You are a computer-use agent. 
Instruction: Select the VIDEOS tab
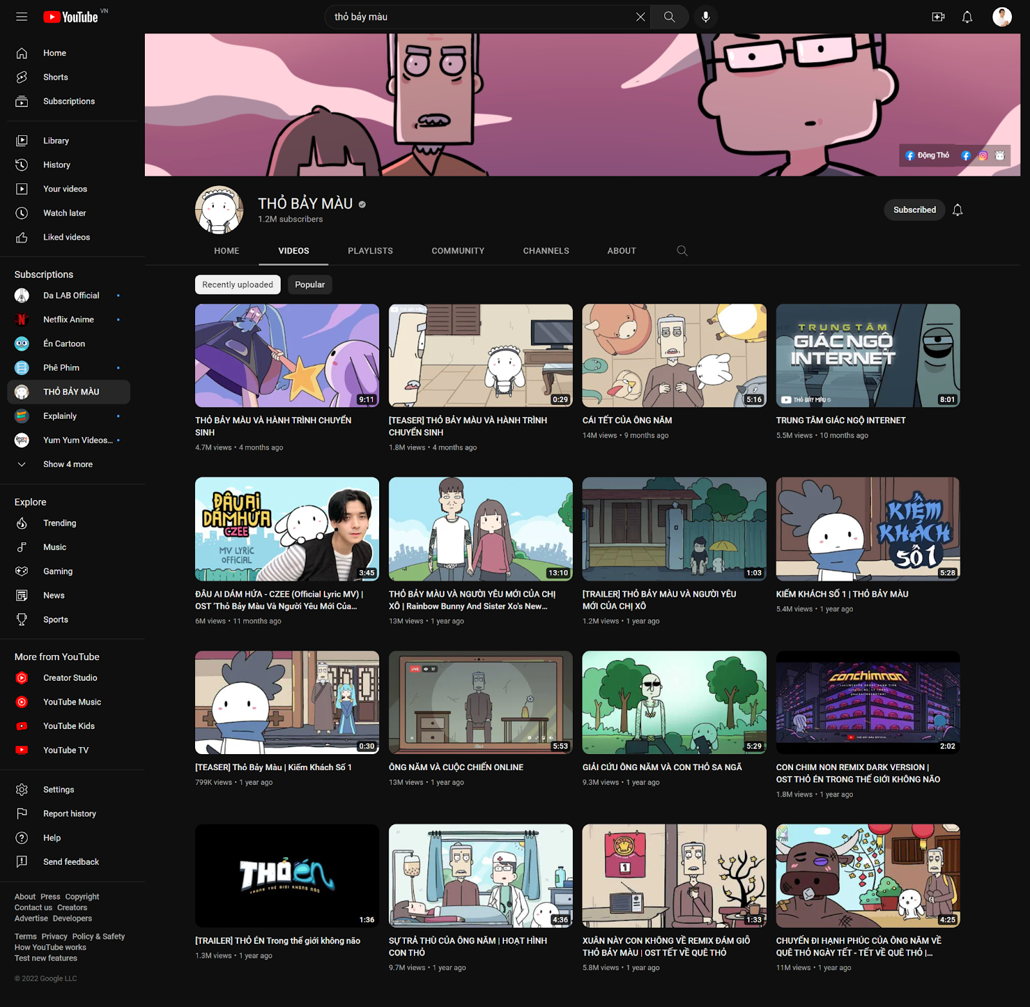click(294, 251)
